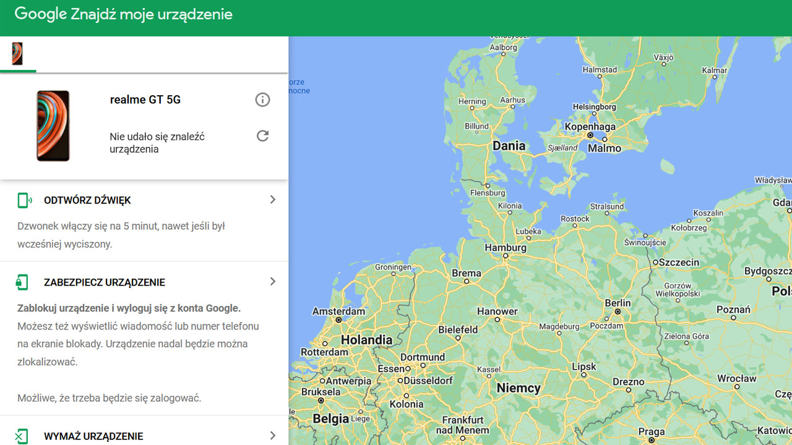This screenshot has height=445, width=792.
Task: Click Holandia country label
Action: point(366,340)
